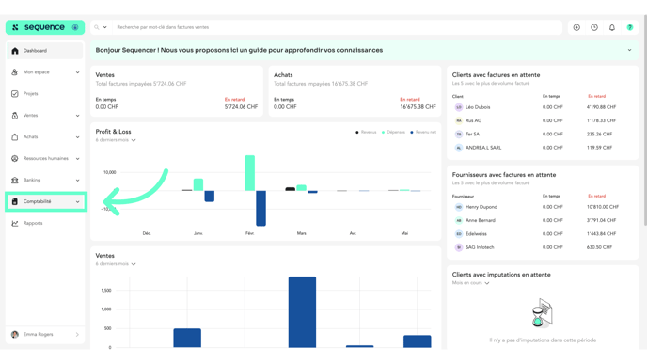Toggle the Revenus legend marker

[357, 132]
